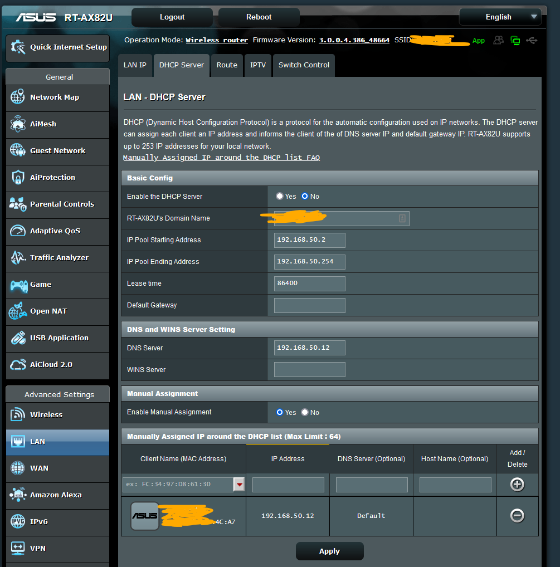Viewport: 560px width, 567px height.
Task: Open the English language dropdown
Action: point(500,17)
